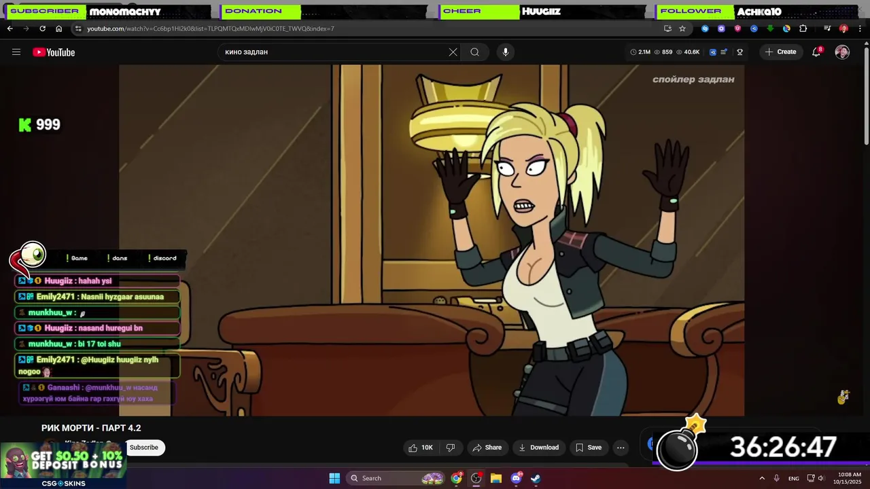Open the Create menu
This screenshot has width=870, height=489.
780,52
